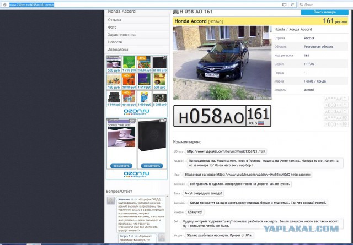Click the address bar URL
353x245 pixels.
[31, 4]
